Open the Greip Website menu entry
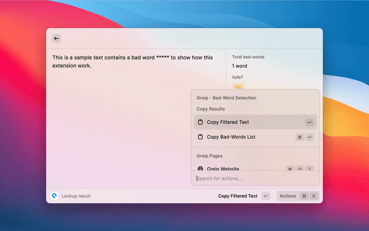 point(223,169)
